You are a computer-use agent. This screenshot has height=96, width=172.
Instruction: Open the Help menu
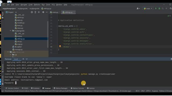66,5
